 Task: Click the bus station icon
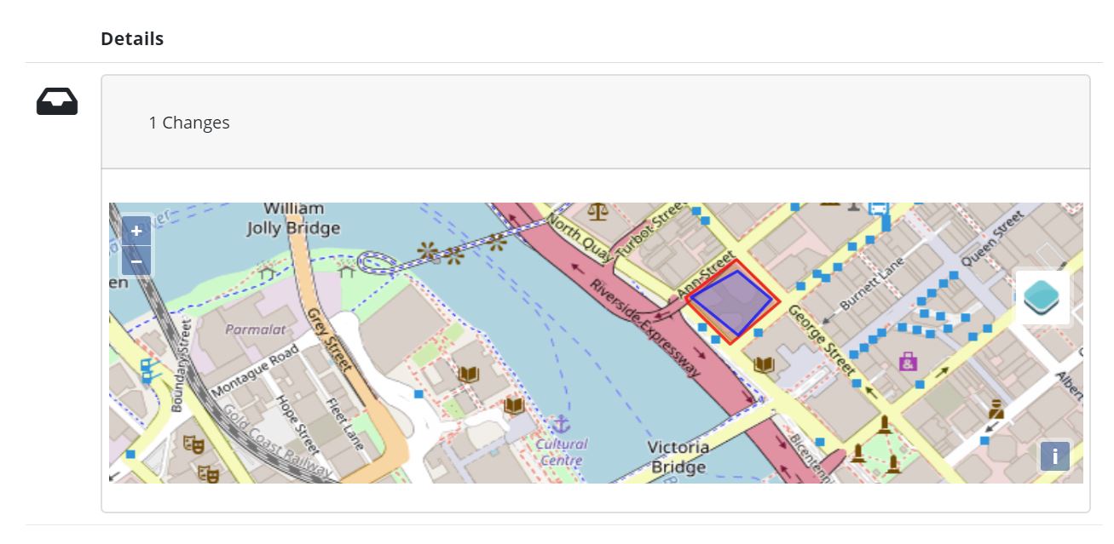(x=879, y=208)
